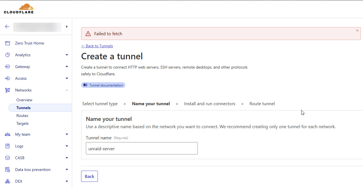Screen dimensions: 363x188
Task: Click the Tunnel name input field
Action: pos(142,148)
